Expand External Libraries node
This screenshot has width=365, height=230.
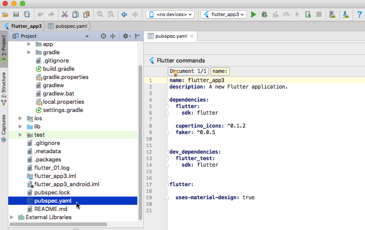tap(12, 217)
